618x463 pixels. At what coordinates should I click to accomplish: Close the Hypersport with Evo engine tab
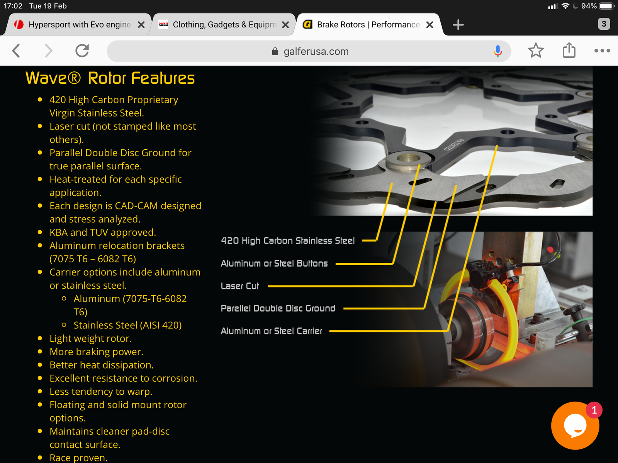click(141, 25)
